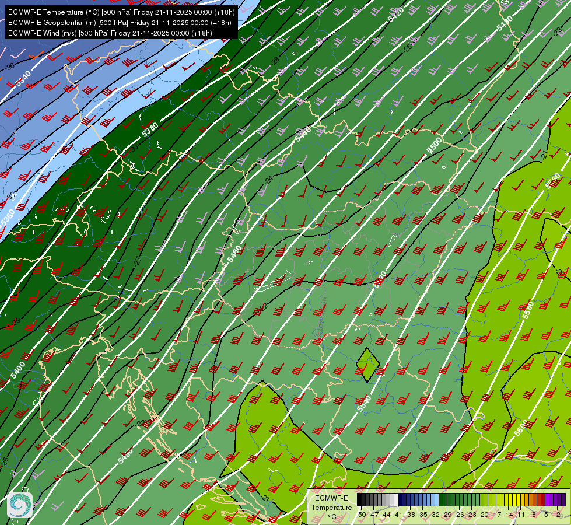Click the -2 tick label in the legend

tap(557, 514)
